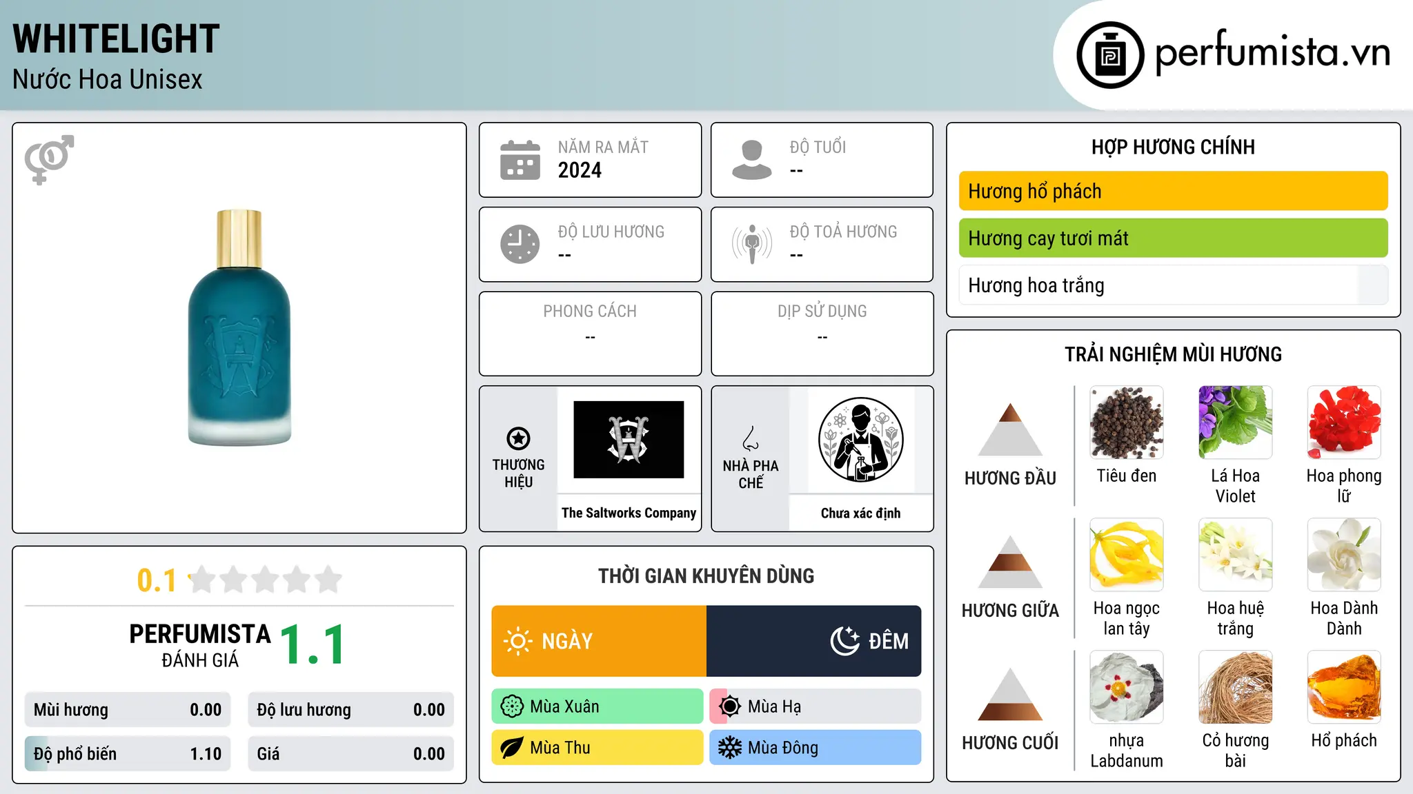The width and height of the screenshot is (1413, 794).
Task: Click the sun icon in the Ngày bar
Action: pyautogui.click(x=517, y=641)
